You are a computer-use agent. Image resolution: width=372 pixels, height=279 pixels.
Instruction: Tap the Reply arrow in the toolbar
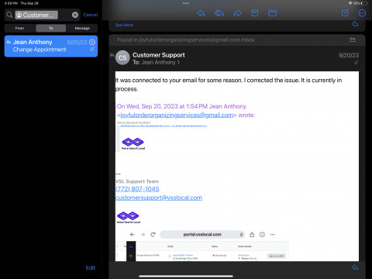pos(201,13)
